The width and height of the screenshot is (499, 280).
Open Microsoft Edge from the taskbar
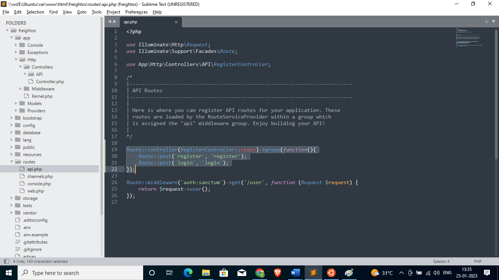coord(188,273)
